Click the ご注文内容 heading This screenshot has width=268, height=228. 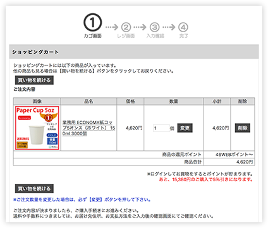coord(24,90)
